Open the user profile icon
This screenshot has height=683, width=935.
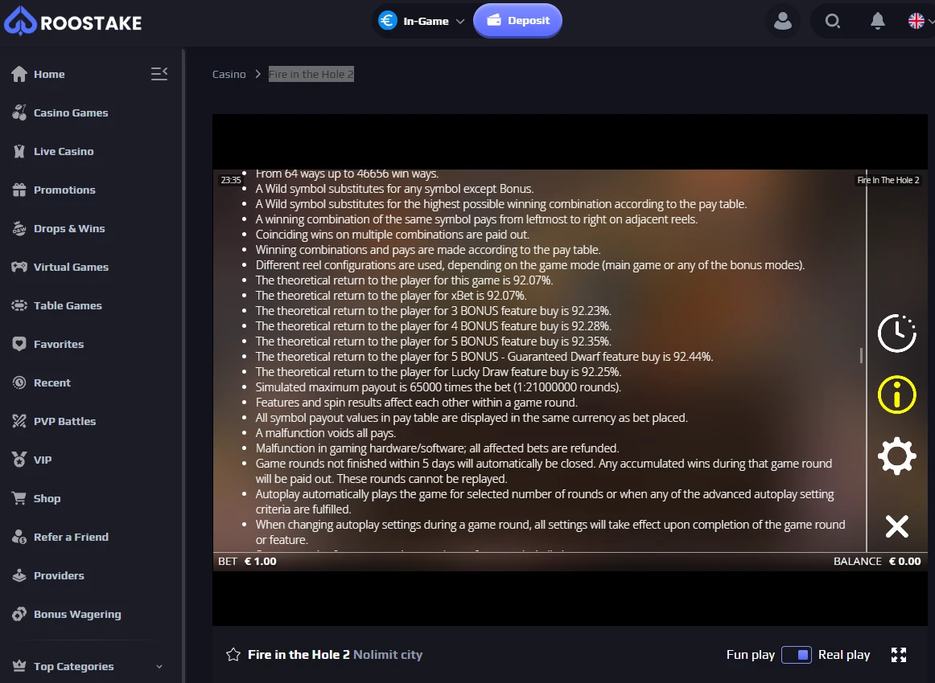[782, 22]
